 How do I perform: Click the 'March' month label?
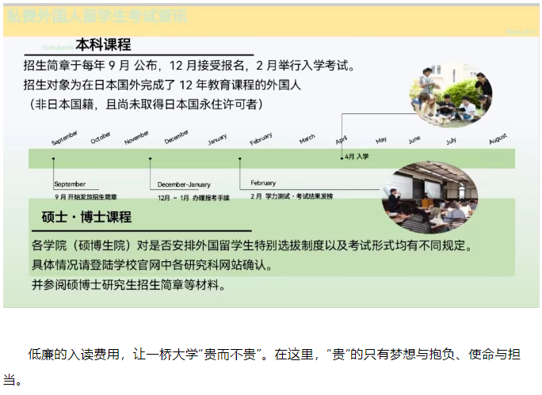point(307,139)
